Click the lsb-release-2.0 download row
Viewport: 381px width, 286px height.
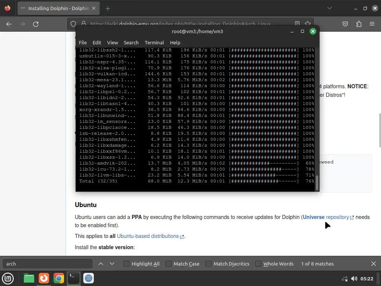coord(196,134)
